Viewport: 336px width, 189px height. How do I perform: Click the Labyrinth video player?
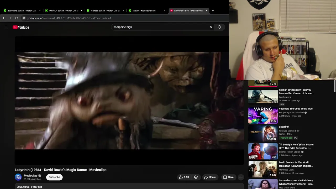[129, 101]
